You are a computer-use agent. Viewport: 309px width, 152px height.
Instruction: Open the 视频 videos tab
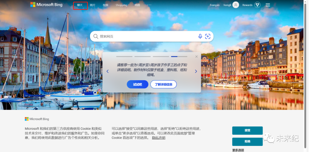[105, 5]
